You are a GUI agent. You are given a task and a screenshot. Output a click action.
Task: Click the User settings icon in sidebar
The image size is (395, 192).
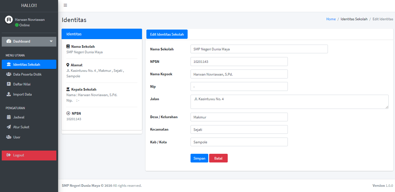[x=9, y=137]
